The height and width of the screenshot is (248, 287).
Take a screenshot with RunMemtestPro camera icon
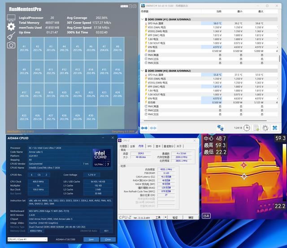click(11, 45)
